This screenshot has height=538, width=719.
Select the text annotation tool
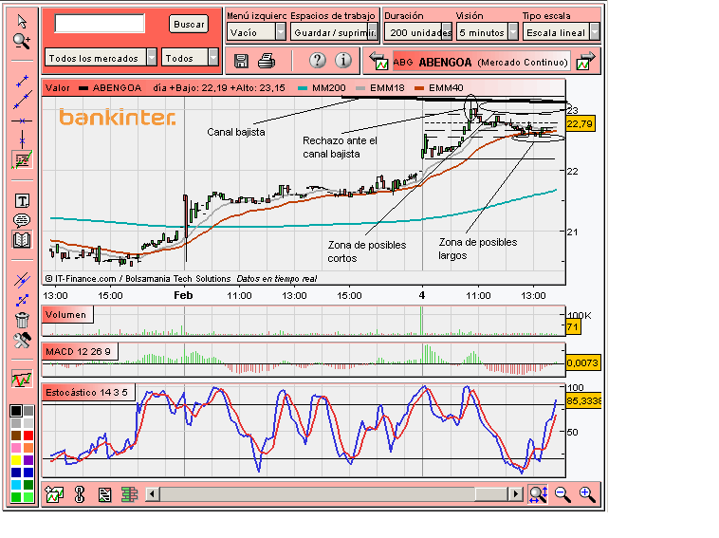point(22,200)
